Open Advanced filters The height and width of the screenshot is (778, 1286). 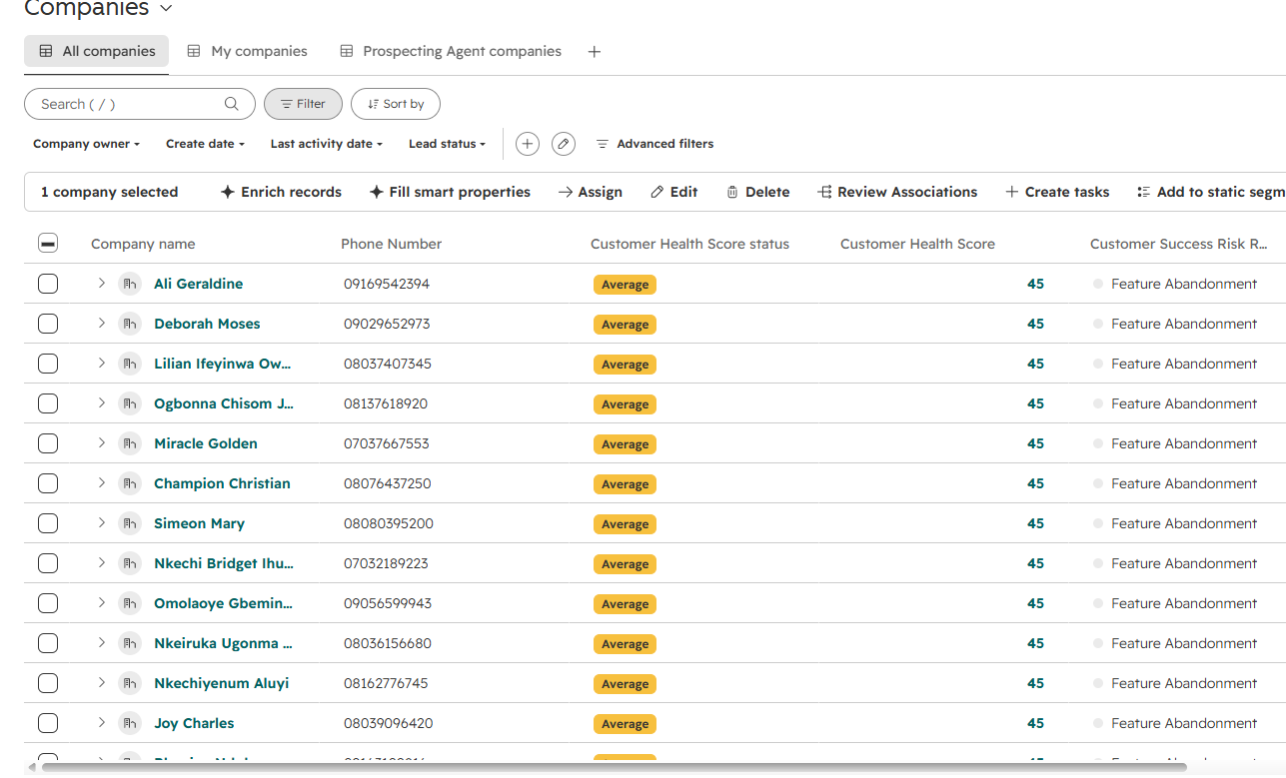tap(654, 144)
